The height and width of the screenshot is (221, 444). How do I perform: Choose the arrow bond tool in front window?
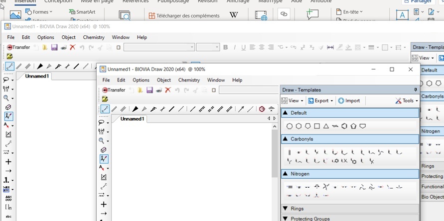coord(241,109)
